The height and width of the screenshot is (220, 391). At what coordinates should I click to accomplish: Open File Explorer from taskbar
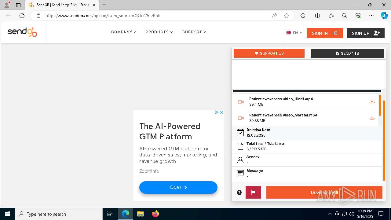point(140,214)
